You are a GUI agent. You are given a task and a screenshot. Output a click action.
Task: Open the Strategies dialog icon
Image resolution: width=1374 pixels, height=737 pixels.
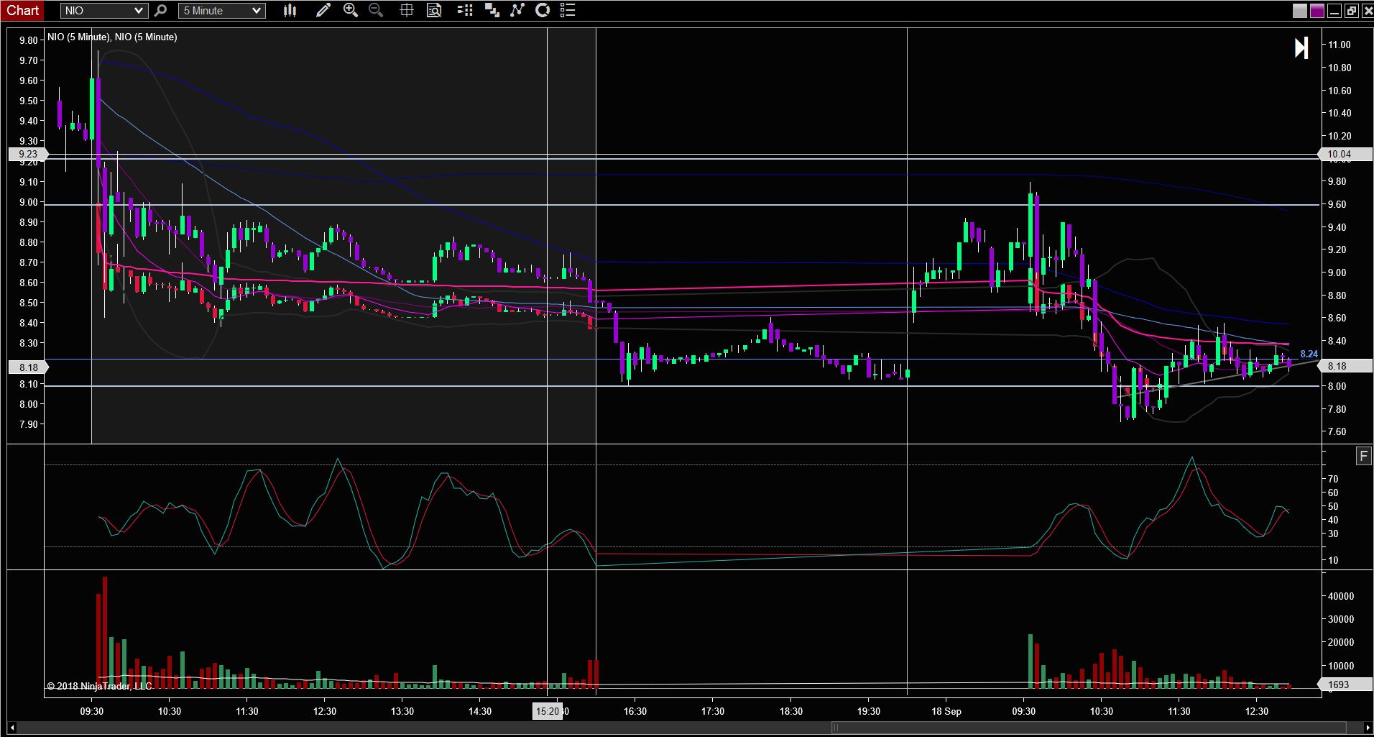click(x=543, y=11)
